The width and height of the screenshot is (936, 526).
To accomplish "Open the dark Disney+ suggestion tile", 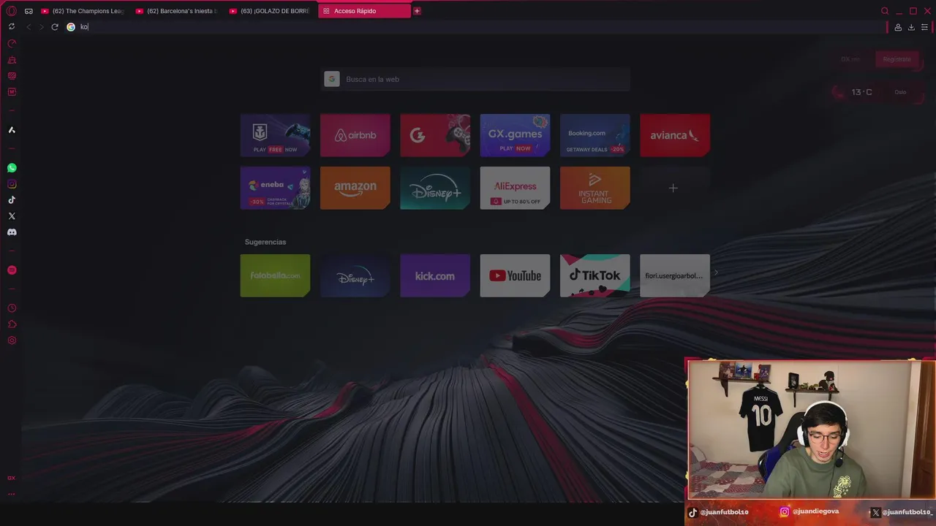I will [x=355, y=275].
